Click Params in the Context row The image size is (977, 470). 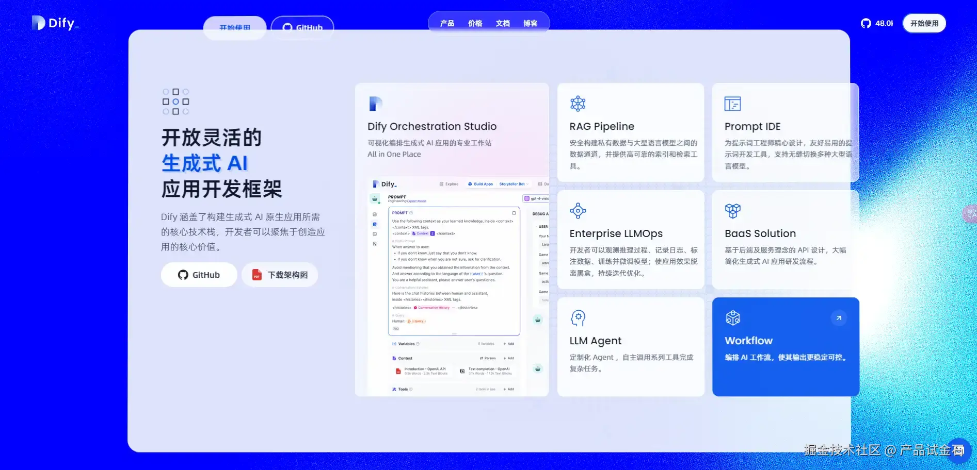click(x=488, y=358)
